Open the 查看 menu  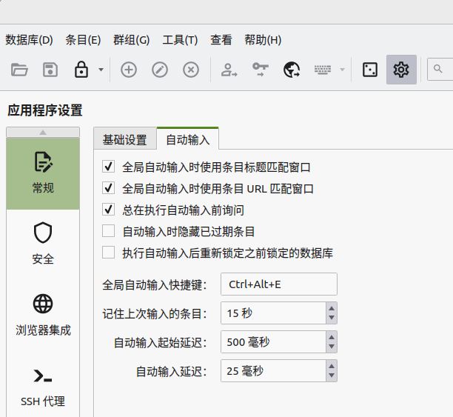(221, 40)
